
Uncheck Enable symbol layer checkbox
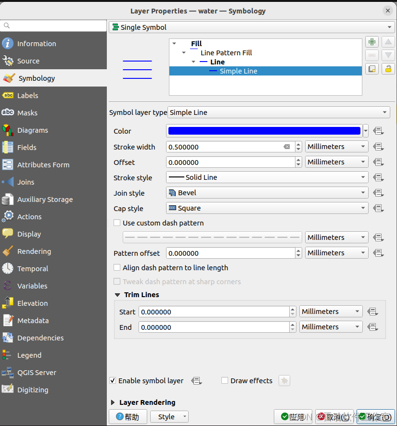pos(113,381)
